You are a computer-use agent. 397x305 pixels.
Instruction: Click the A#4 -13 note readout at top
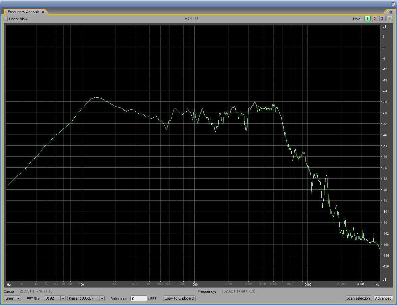pos(192,19)
